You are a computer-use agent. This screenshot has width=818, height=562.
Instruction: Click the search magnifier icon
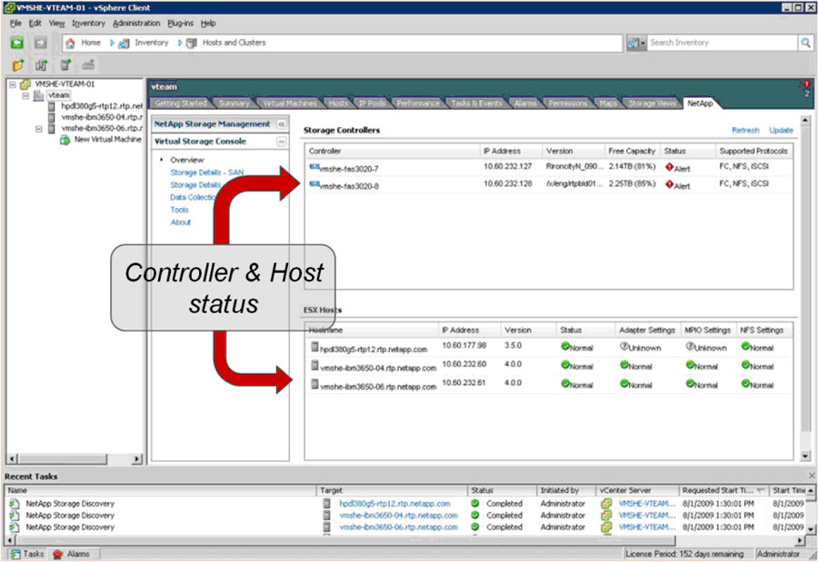(x=805, y=43)
